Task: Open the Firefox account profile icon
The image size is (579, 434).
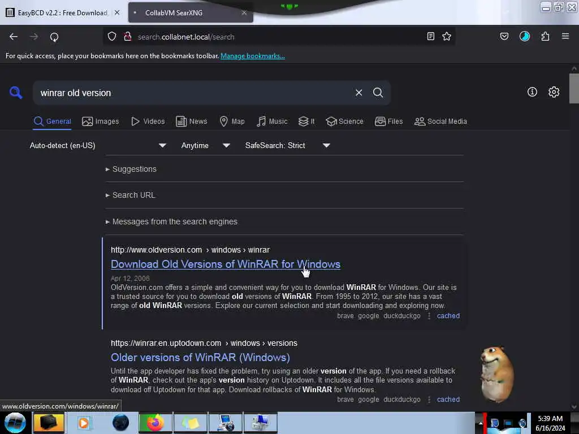Action: coord(524,36)
